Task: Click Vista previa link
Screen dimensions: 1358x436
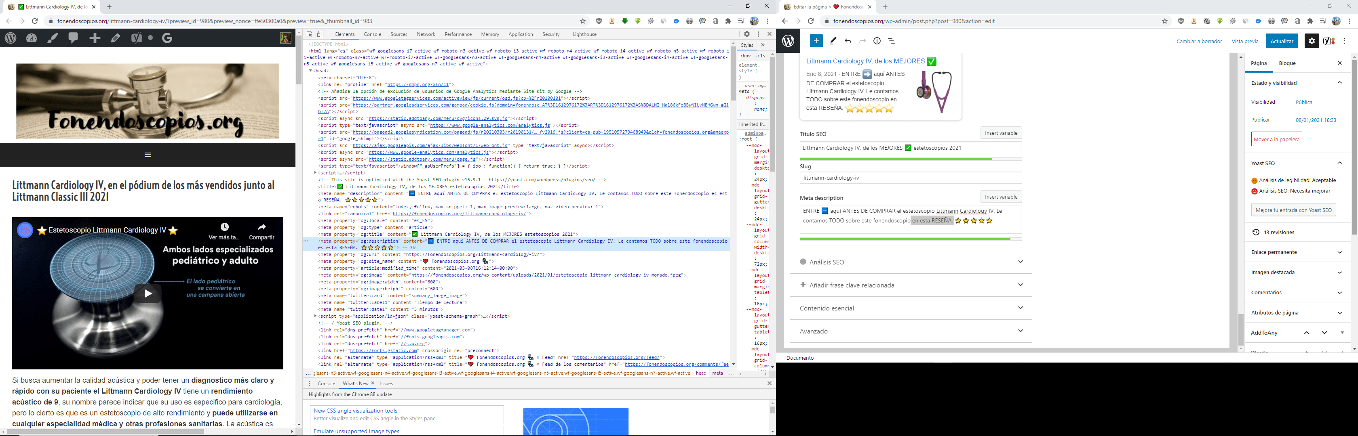Action: [1245, 41]
